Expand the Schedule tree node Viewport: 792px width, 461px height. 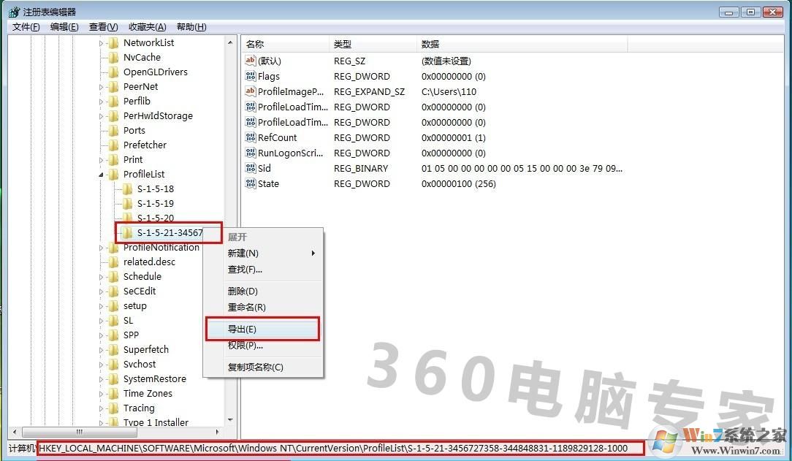(102, 277)
